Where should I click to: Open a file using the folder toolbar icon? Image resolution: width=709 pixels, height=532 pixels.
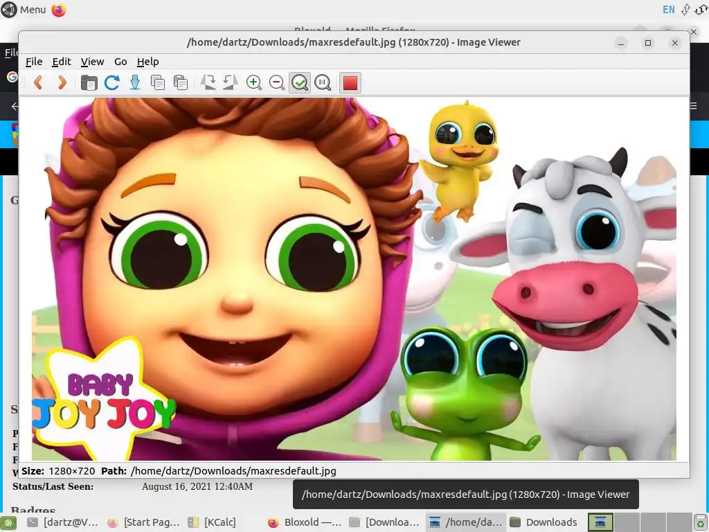point(89,83)
